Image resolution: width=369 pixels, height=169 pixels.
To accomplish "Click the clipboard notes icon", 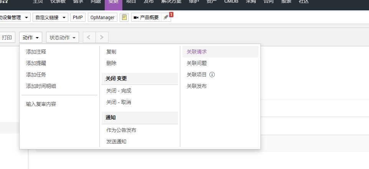I will click(x=124, y=18).
